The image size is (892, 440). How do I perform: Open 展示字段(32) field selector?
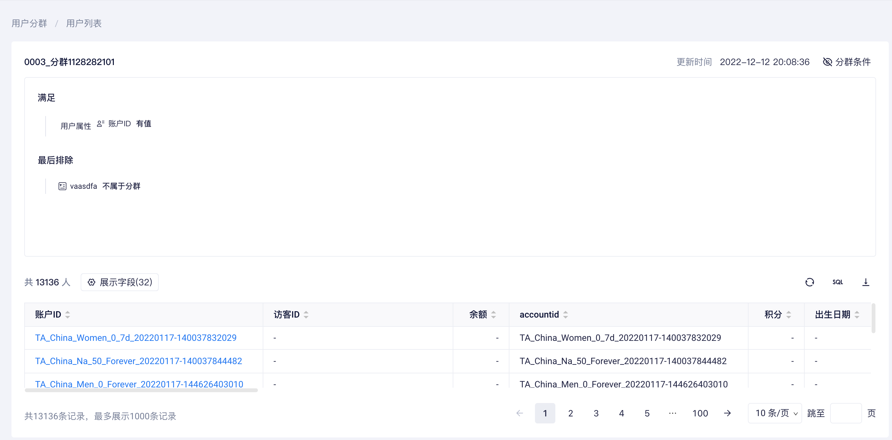pyautogui.click(x=120, y=282)
